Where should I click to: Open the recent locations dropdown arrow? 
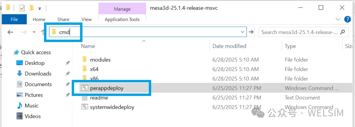pos(34,32)
